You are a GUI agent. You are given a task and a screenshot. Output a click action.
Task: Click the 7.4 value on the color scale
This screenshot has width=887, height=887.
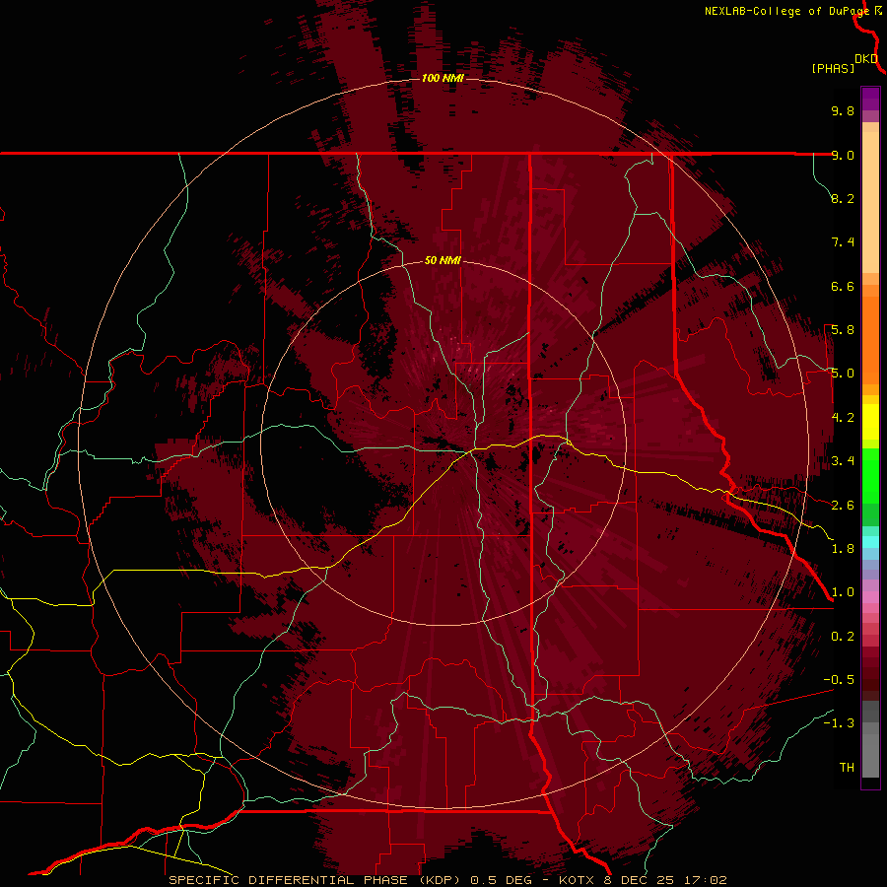point(843,242)
